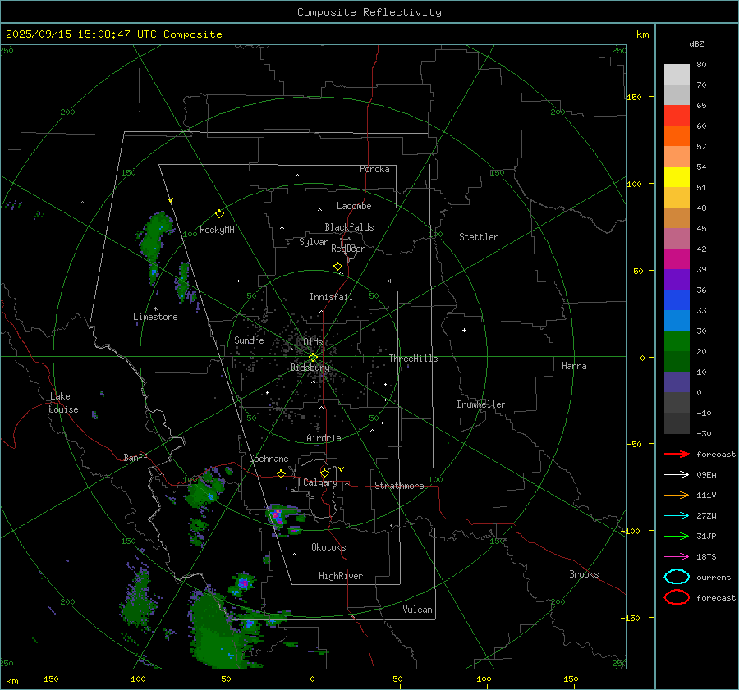739x690 pixels.
Task: Click the cyan 'current' ellipse icon
Action: 677,577
